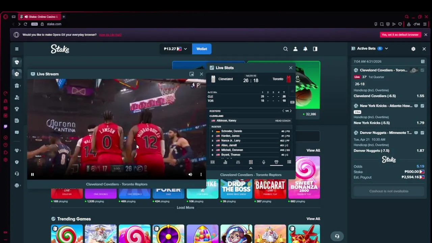Open Live Support headset icon in the sidebar
The image size is (432, 243).
coord(17,174)
